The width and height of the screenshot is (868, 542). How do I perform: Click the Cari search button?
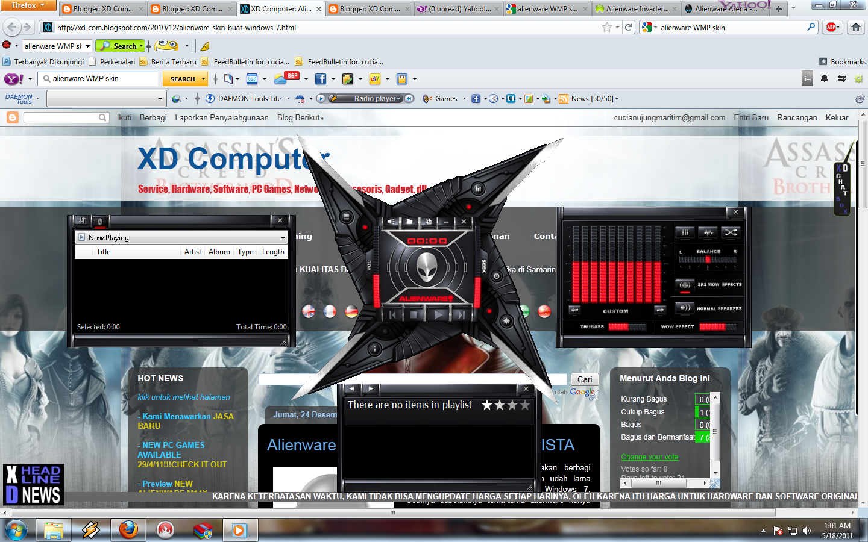click(585, 379)
